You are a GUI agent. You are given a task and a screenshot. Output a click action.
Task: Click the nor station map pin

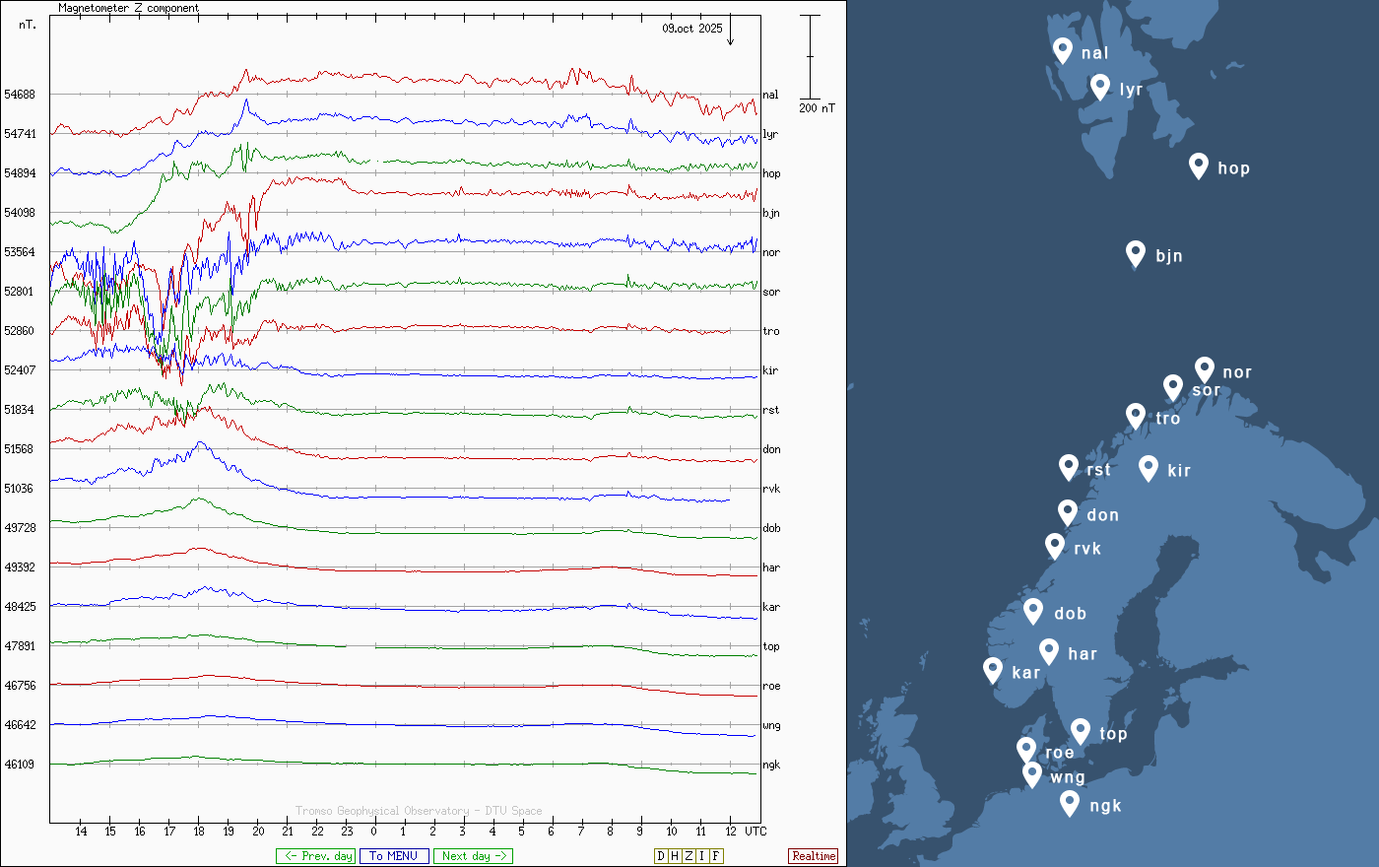click(x=1204, y=369)
